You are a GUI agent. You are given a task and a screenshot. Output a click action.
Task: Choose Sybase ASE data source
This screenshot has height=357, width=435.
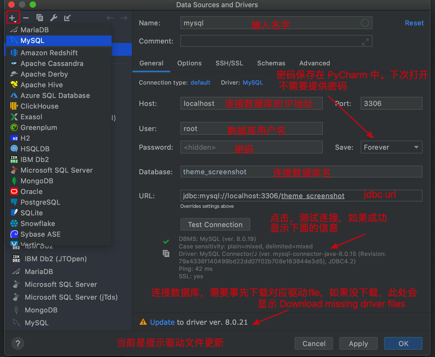59,234
